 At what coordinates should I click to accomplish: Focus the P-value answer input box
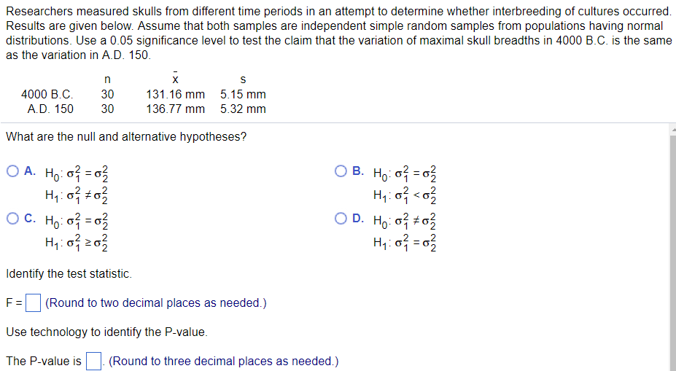coord(93,361)
